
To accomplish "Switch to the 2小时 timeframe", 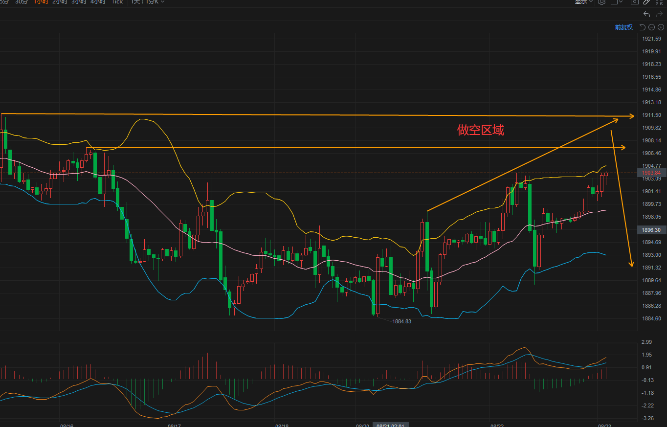I will (59, 2).
